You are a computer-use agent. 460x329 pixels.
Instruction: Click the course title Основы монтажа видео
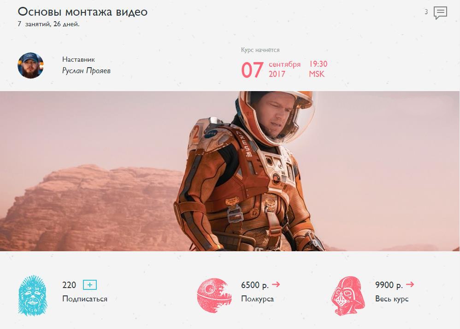tap(83, 12)
